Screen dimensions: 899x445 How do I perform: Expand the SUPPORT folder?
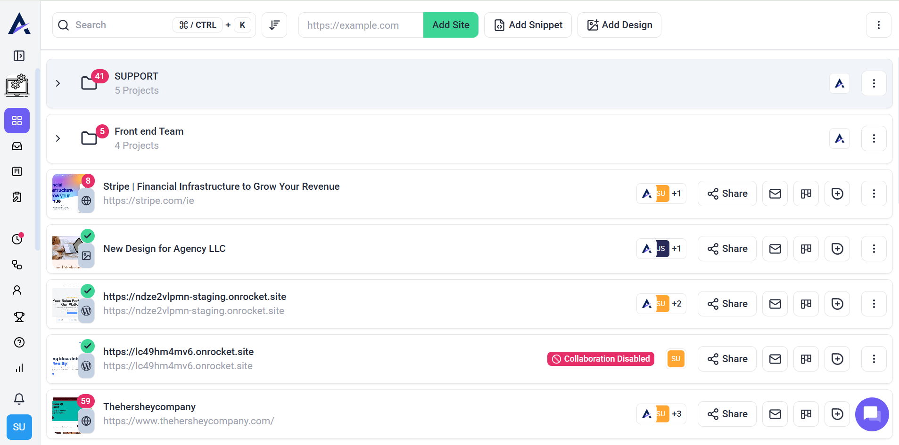pos(58,83)
